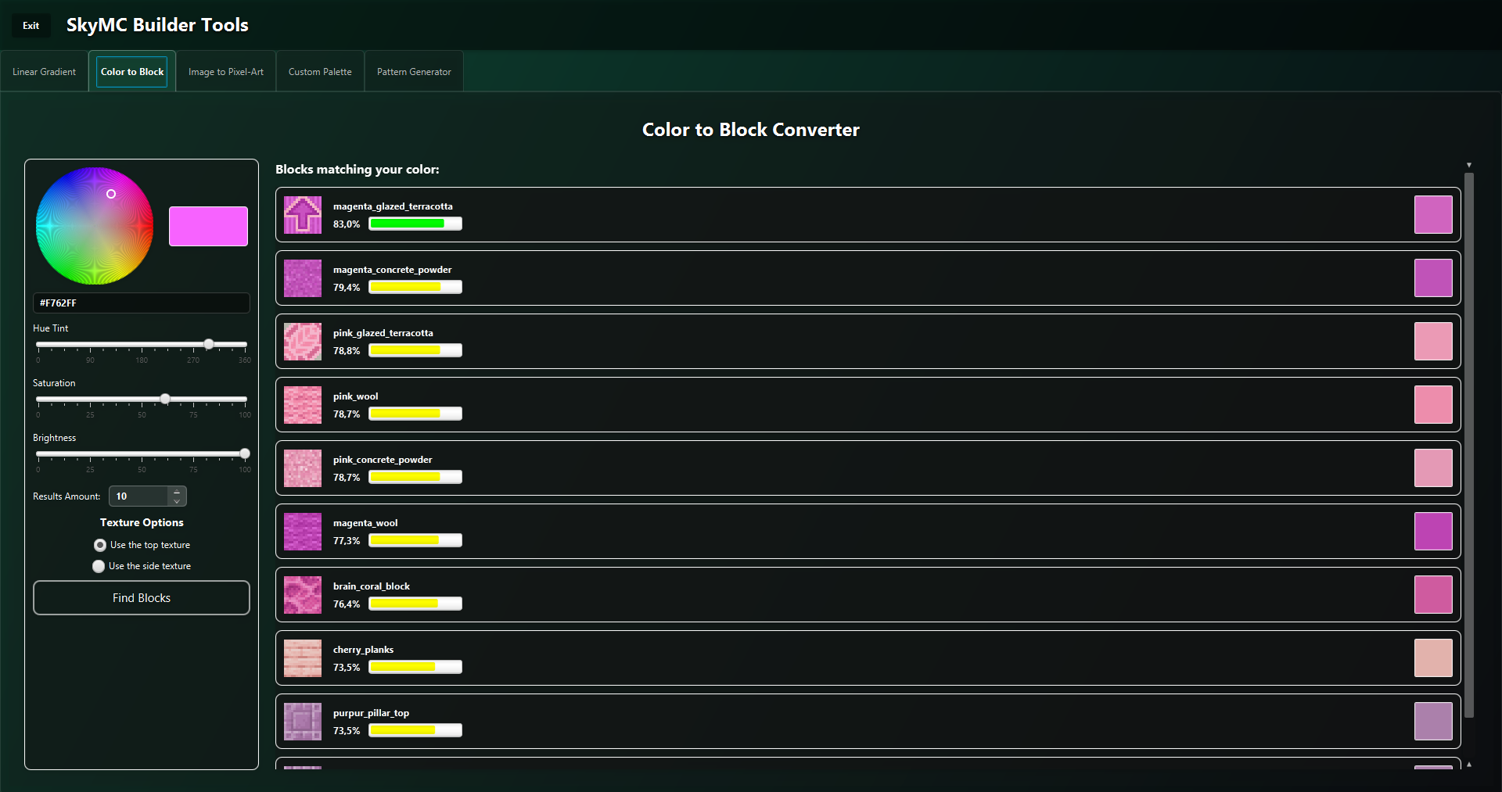Click the magenta_glazed_terracotta block texture icon
This screenshot has width=1502, height=792.
click(x=302, y=215)
